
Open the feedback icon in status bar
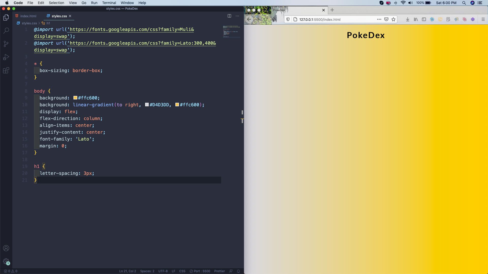[x=231, y=271]
